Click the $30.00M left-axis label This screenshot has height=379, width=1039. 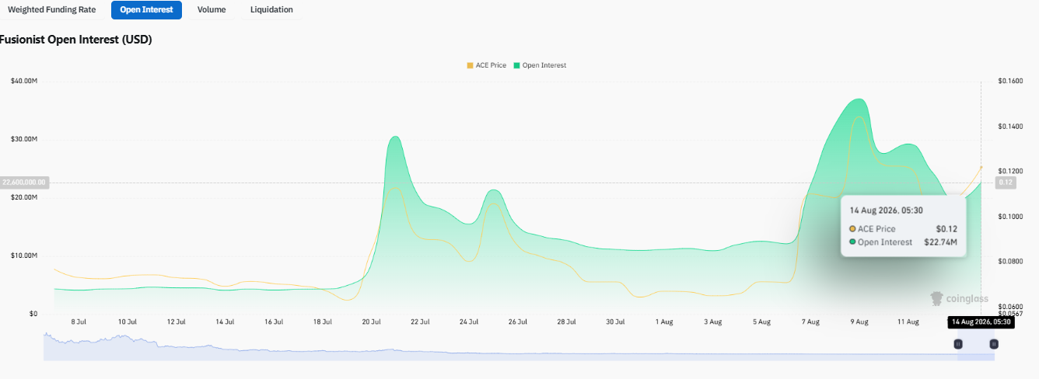coord(24,139)
